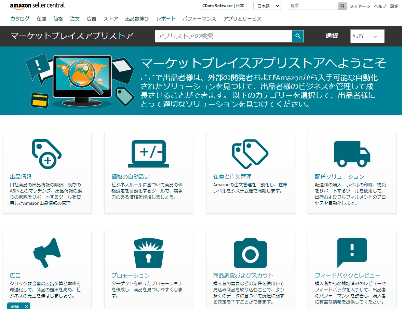Open the ヘルプ link
Image resolution: width=402 pixels, height=309 pixels.
point(380,6)
